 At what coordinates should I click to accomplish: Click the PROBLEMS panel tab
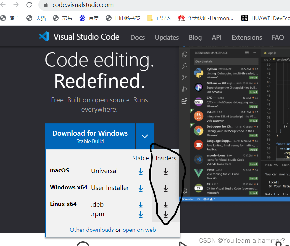271,165
